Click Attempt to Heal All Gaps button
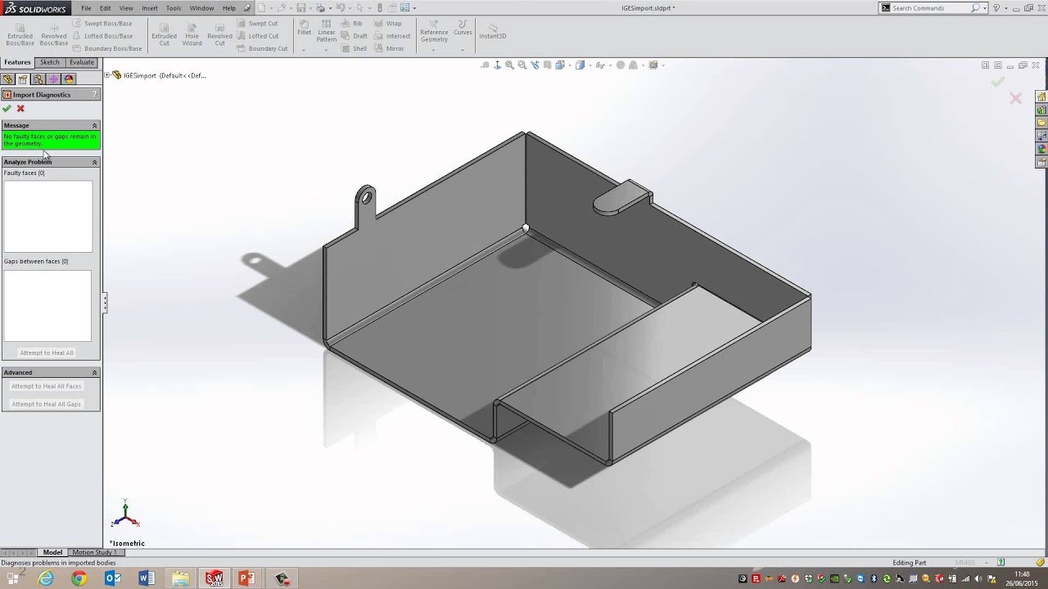 pyautogui.click(x=47, y=404)
